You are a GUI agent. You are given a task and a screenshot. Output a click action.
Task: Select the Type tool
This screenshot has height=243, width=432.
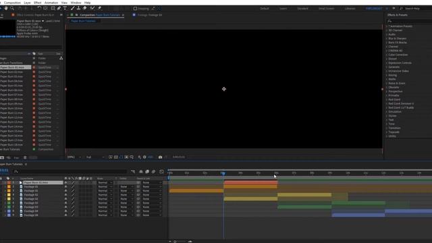65,9
